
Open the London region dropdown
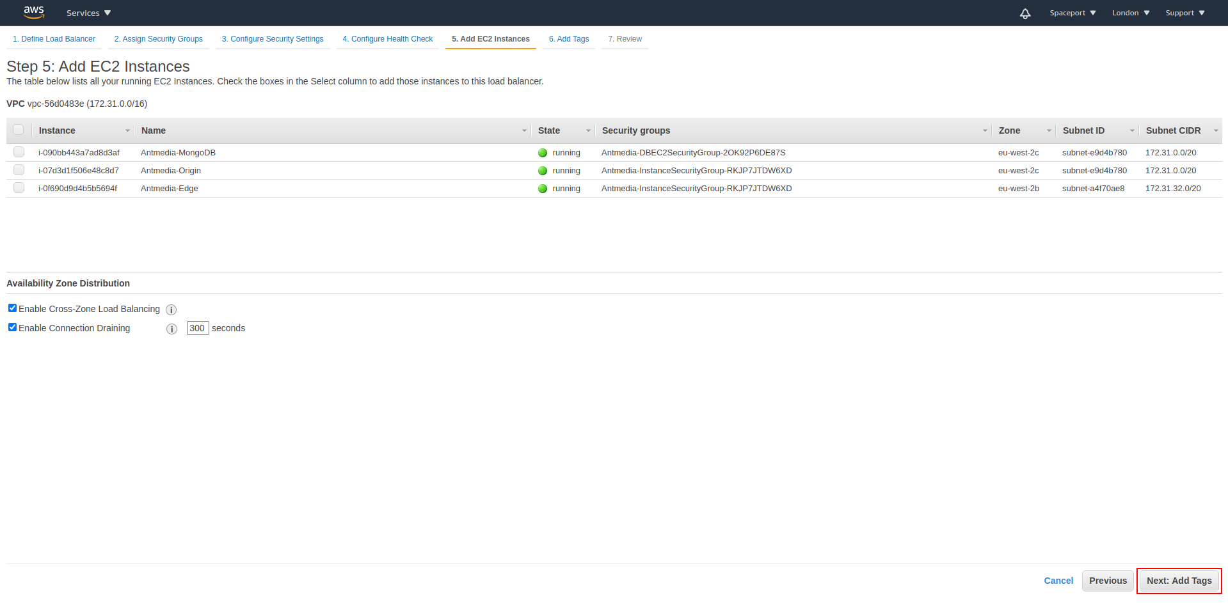click(x=1131, y=13)
